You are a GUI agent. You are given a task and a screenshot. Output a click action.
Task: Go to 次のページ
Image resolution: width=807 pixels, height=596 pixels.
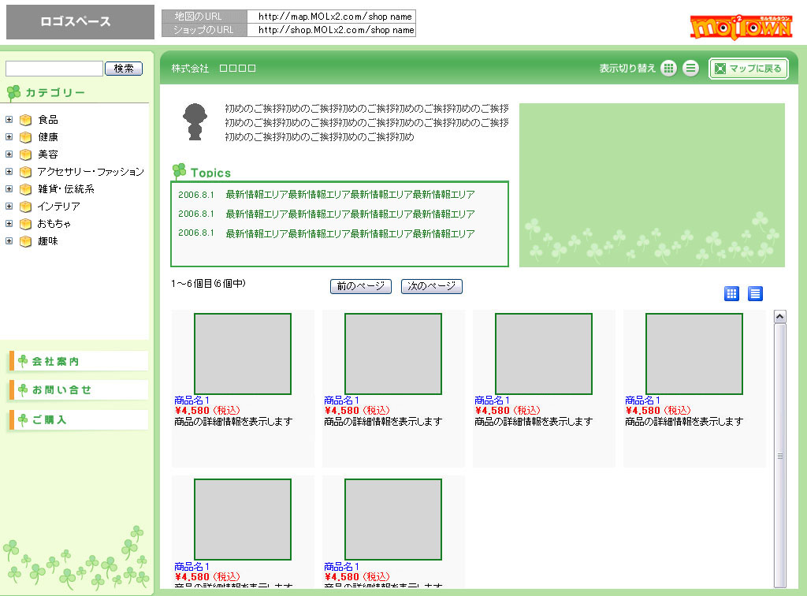click(x=432, y=286)
